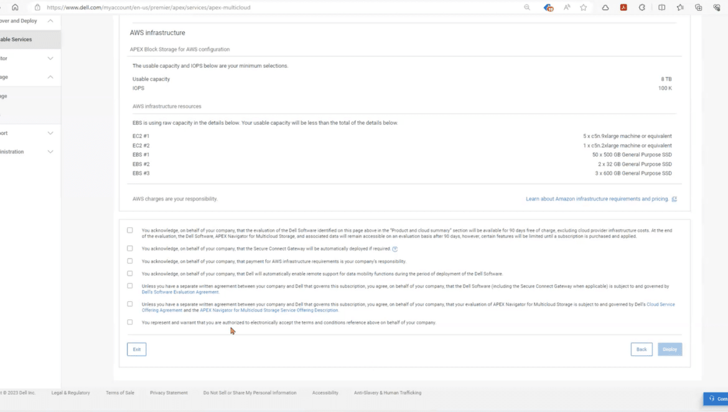Click '50 x 500 GB General Purpose SSD' text
Image resolution: width=728 pixels, height=412 pixels.
pos(632,155)
